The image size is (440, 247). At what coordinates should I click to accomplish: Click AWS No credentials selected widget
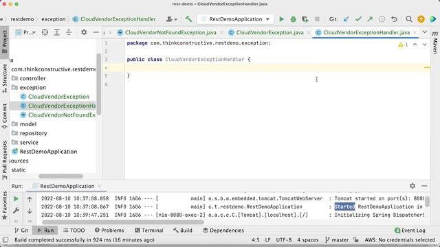pyautogui.click(x=399, y=239)
